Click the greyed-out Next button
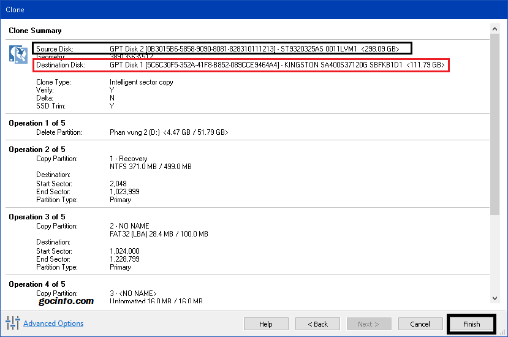508x337 pixels. point(369,324)
